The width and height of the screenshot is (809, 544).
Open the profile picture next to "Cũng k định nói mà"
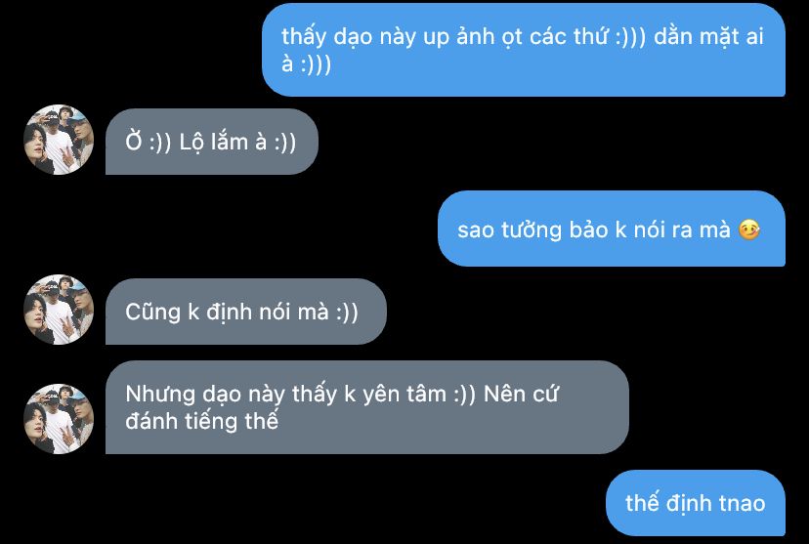[x=59, y=310]
